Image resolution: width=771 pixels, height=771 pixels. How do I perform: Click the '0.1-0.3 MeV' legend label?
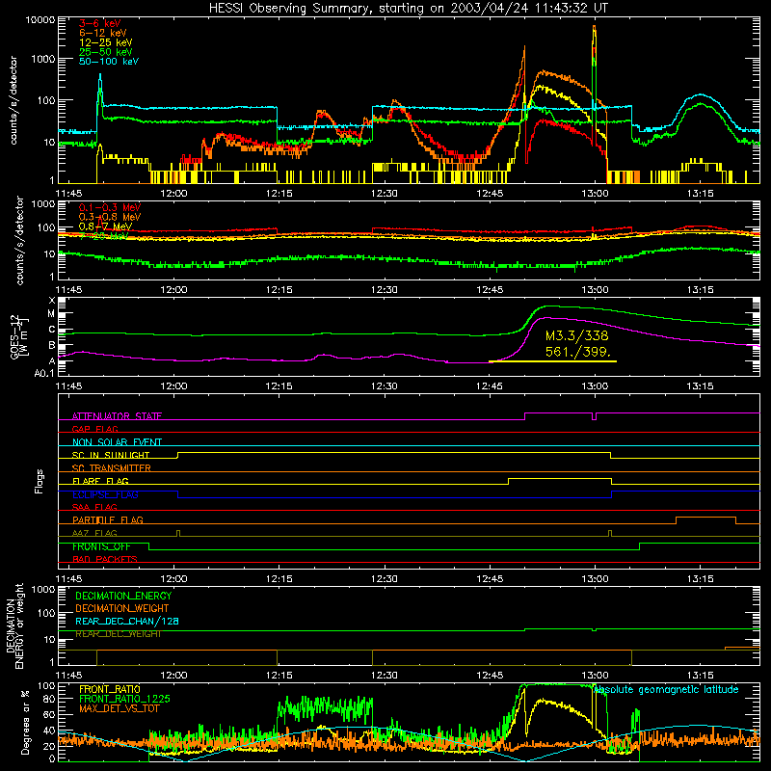[110, 207]
